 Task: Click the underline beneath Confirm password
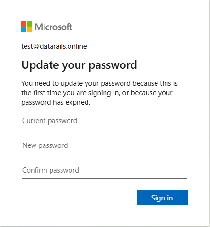click(x=105, y=178)
